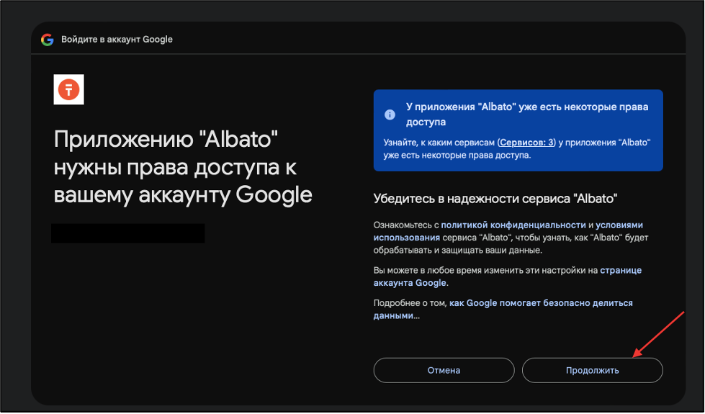The width and height of the screenshot is (705, 414).
Task: Click the info icon in the blue banner
Action: point(390,114)
